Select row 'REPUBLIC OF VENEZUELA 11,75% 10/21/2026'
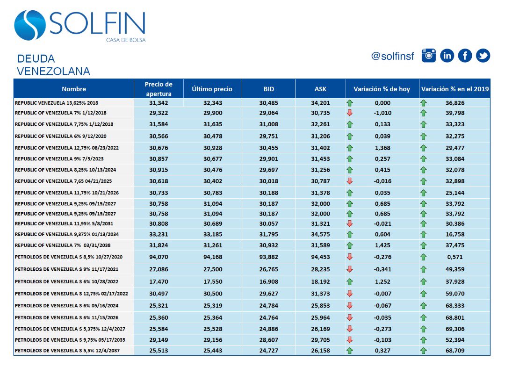The width and height of the screenshot is (505, 367). point(252,193)
